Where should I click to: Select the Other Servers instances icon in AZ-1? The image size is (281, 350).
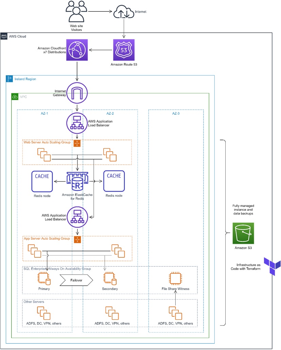[44, 313]
